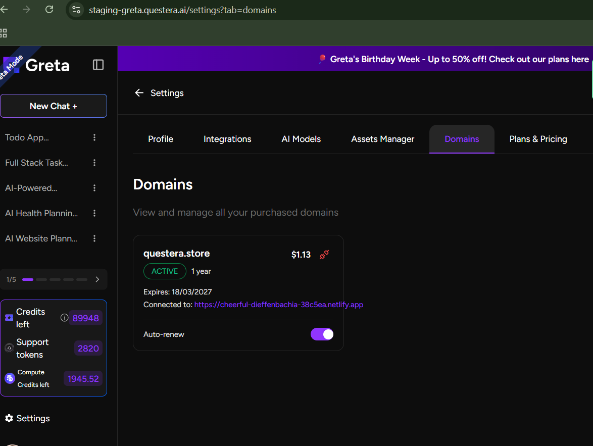Select the Domains tab

pos(462,139)
